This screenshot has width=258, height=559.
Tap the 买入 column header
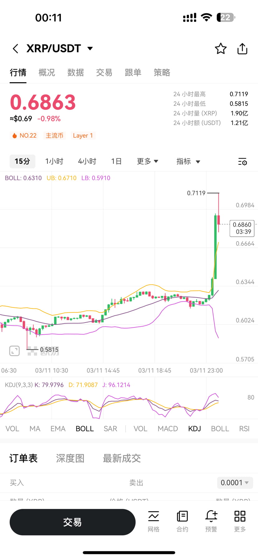click(17, 483)
